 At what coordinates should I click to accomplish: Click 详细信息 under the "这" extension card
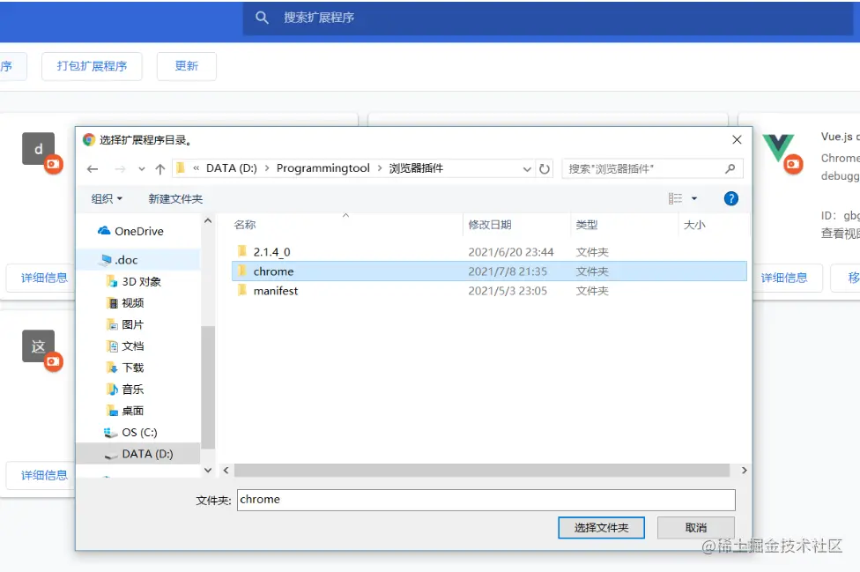44,475
